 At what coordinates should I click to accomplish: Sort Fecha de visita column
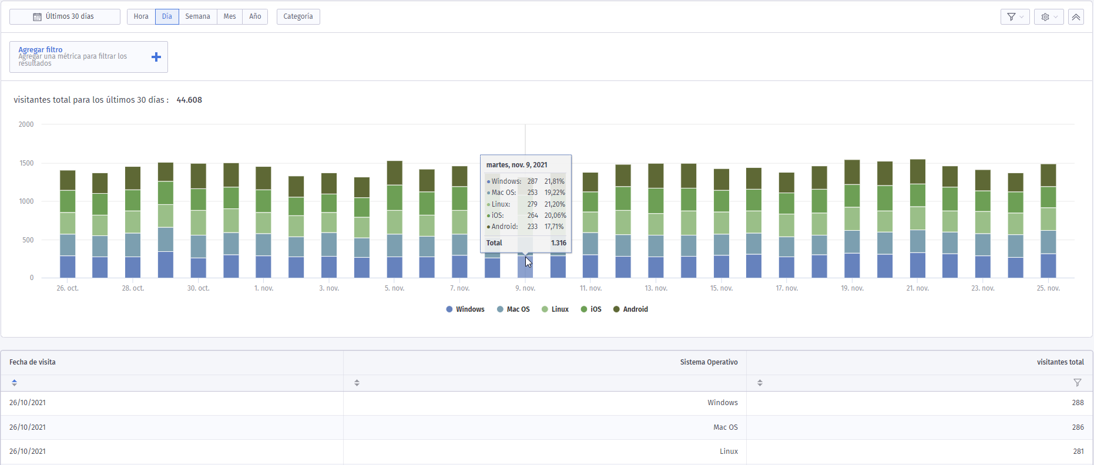(x=14, y=383)
